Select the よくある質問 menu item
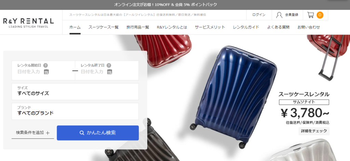 coord(278,27)
